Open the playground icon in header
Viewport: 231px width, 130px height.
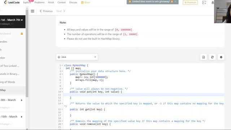pyautogui.click(x=204, y=3)
